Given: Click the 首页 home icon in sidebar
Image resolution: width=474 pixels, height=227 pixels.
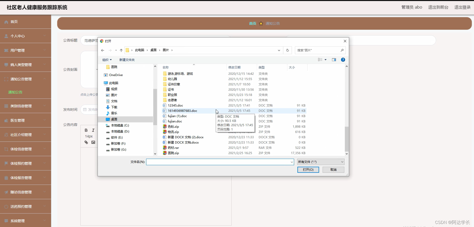Looking at the screenshot, I should 6,22.
